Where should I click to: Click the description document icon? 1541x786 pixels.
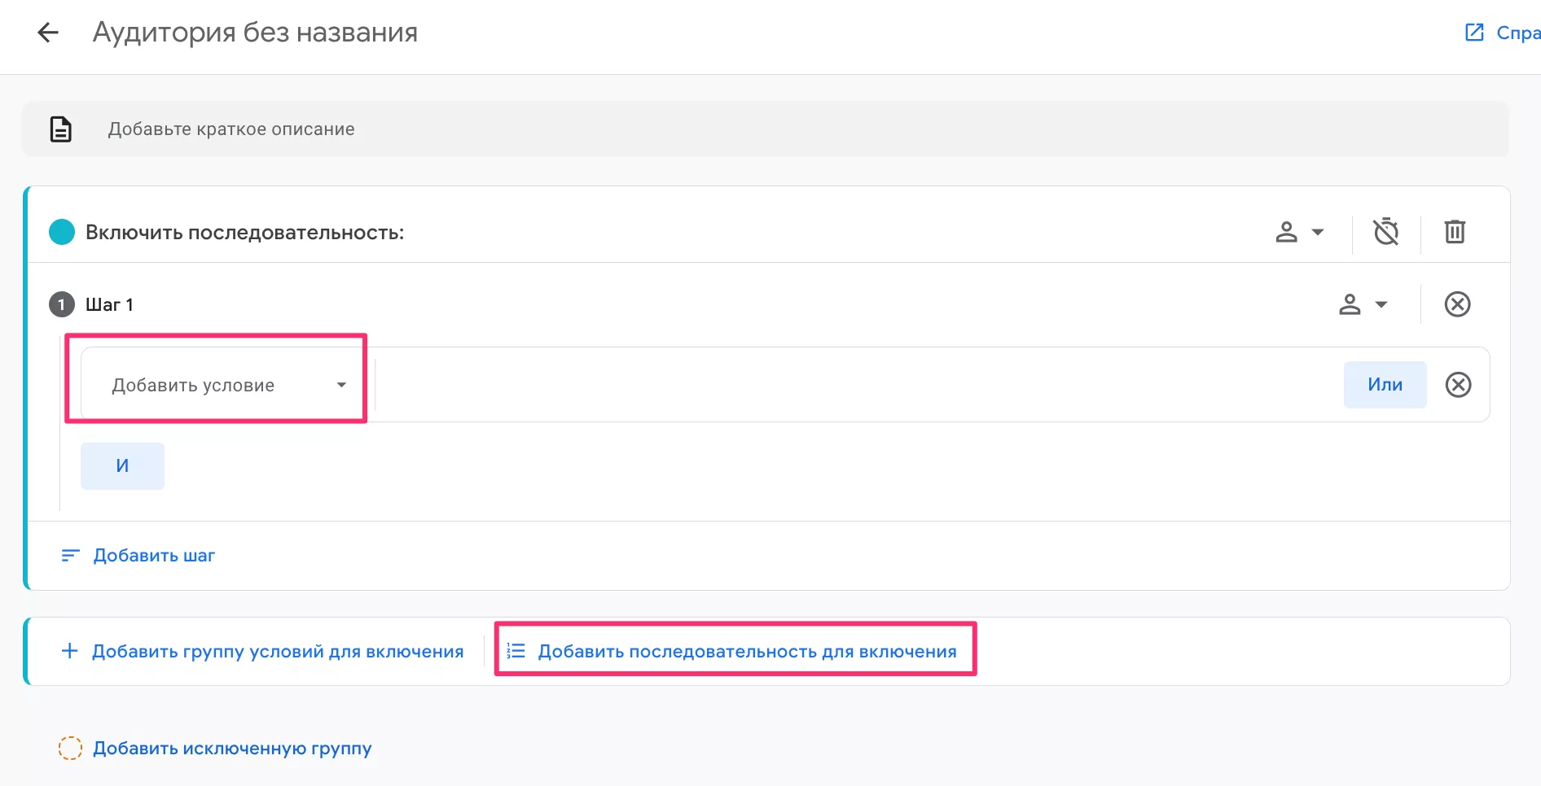click(61, 129)
